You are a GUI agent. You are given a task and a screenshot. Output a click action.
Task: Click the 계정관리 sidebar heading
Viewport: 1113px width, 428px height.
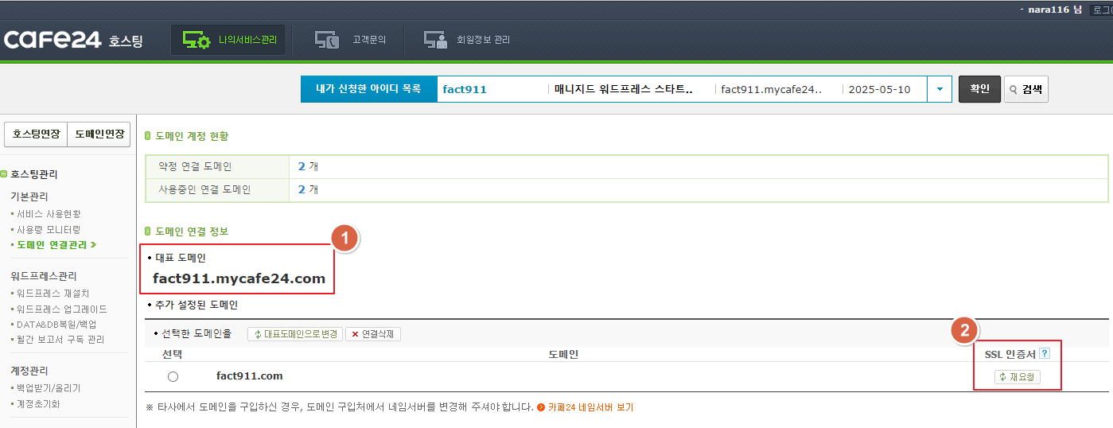pyautogui.click(x=29, y=371)
